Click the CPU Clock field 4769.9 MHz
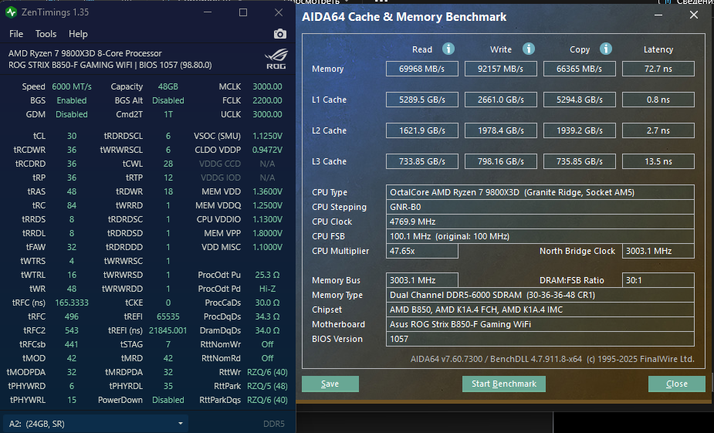714x433 pixels. point(540,222)
